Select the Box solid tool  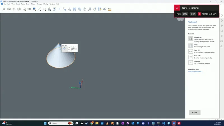pyautogui.click(x=9, y=9)
